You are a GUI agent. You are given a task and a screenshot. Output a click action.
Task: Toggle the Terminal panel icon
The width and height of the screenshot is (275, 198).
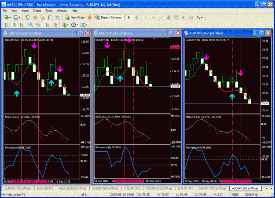50,18
